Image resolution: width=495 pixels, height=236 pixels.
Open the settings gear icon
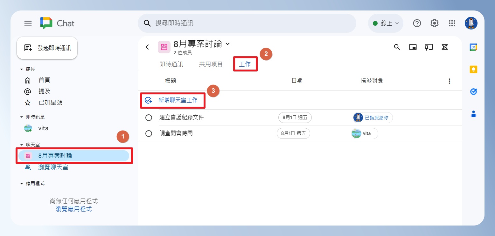[x=435, y=23]
